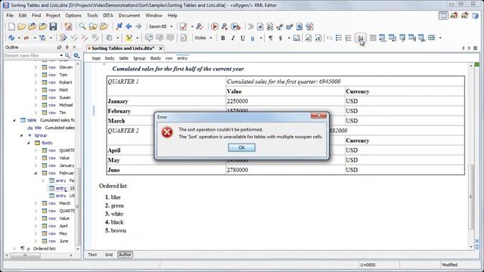This screenshot has height=272, width=484.
Task: Collapse the tbody tree node
Action: pos(29,143)
